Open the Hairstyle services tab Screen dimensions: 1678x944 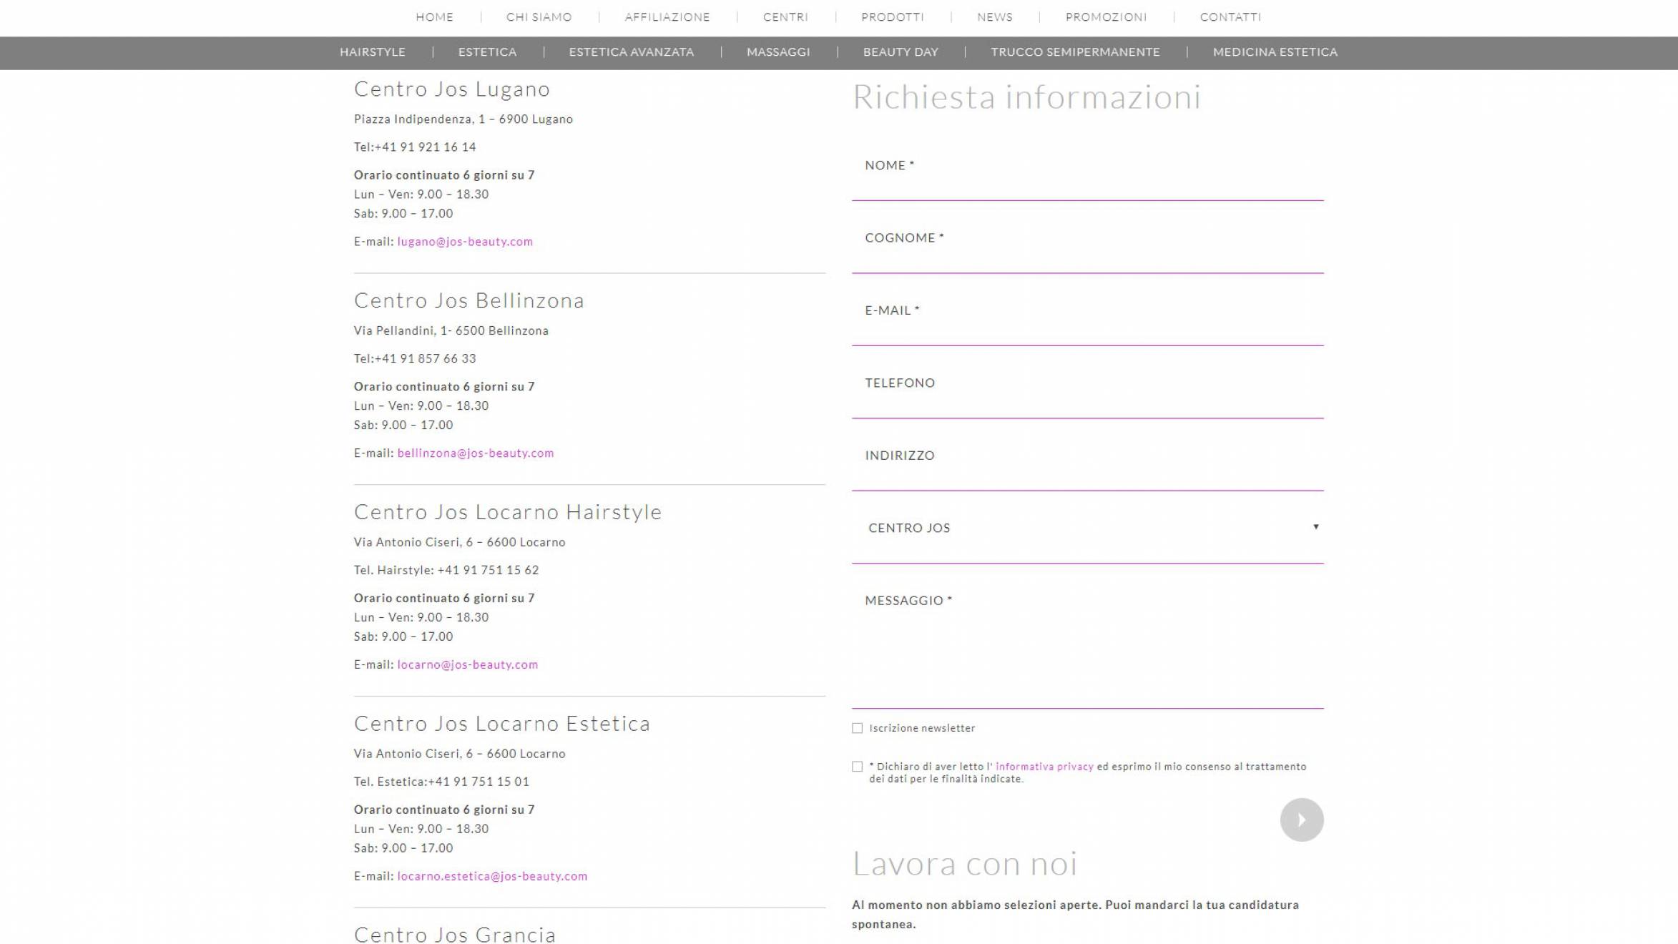(x=373, y=52)
